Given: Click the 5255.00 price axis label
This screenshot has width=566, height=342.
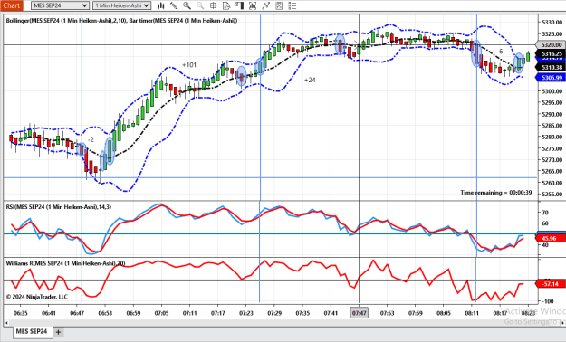Looking at the screenshot, I should tap(552, 195).
